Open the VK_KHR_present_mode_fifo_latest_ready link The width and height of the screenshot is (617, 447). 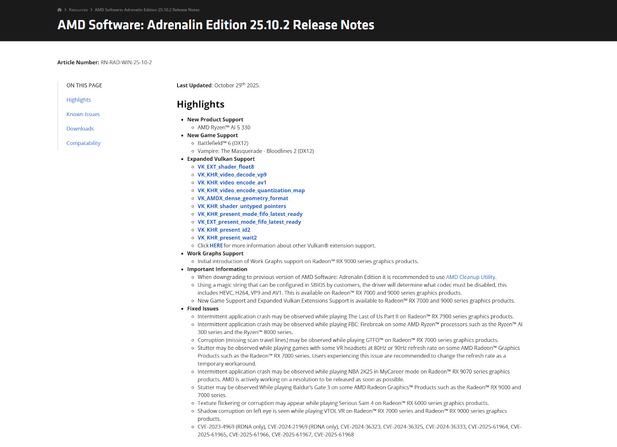[x=250, y=214]
